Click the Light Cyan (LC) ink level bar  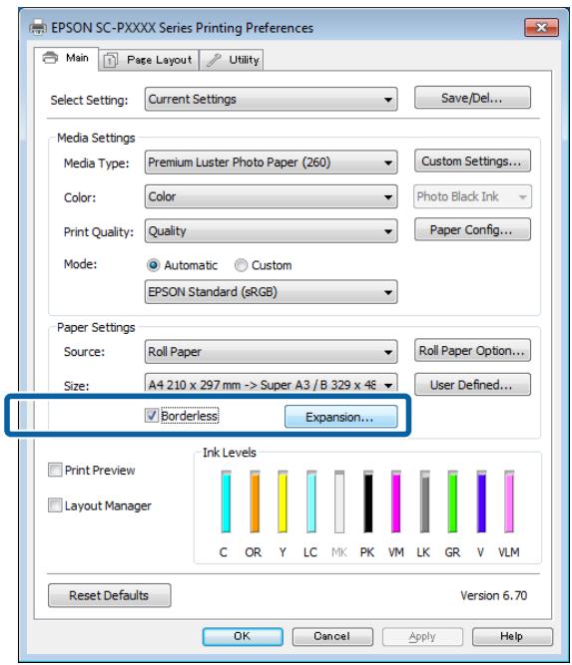click(x=311, y=501)
